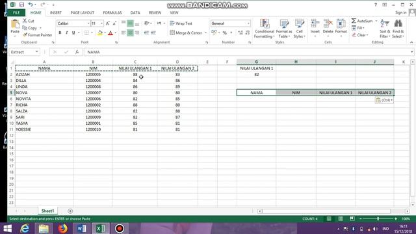Click the Increase Indent icon
The height and width of the screenshot is (234, 416).
click(153, 32)
